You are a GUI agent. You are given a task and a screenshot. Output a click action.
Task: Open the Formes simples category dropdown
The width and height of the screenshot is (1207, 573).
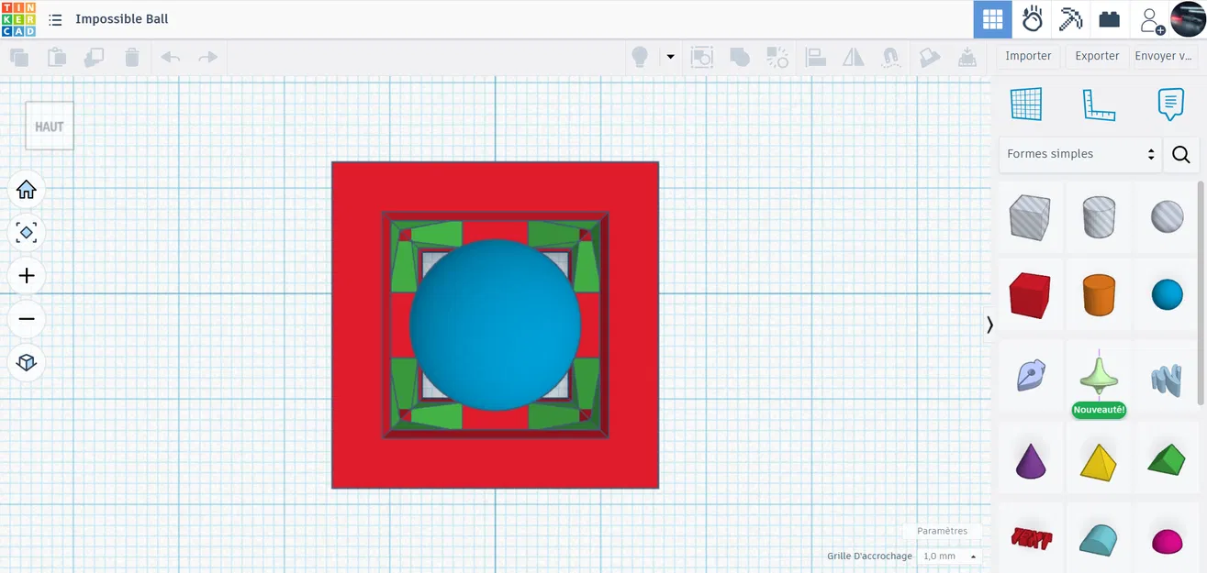coord(1079,154)
